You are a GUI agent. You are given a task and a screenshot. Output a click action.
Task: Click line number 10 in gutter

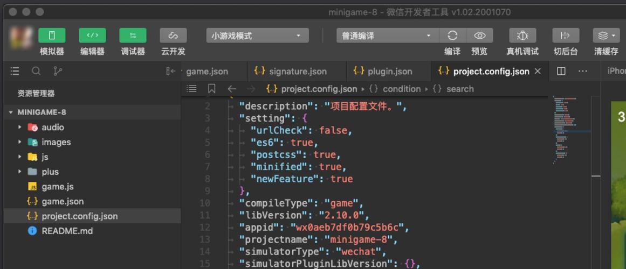click(x=204, y=203)
